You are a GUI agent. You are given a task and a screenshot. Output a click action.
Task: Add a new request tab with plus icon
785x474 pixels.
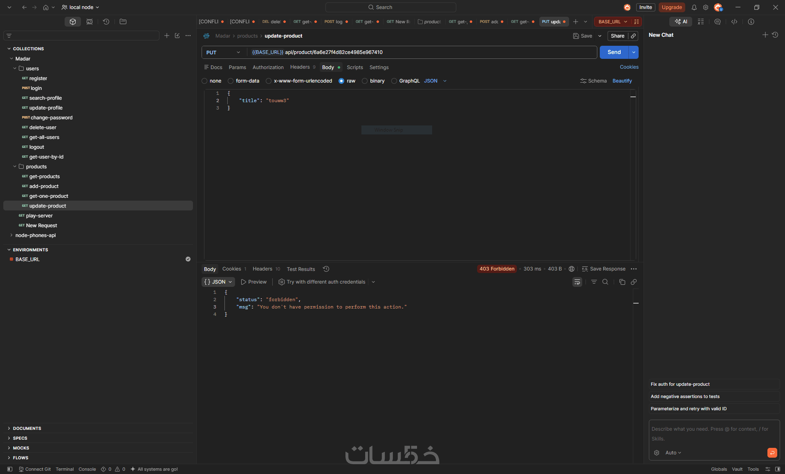(576, 22)
